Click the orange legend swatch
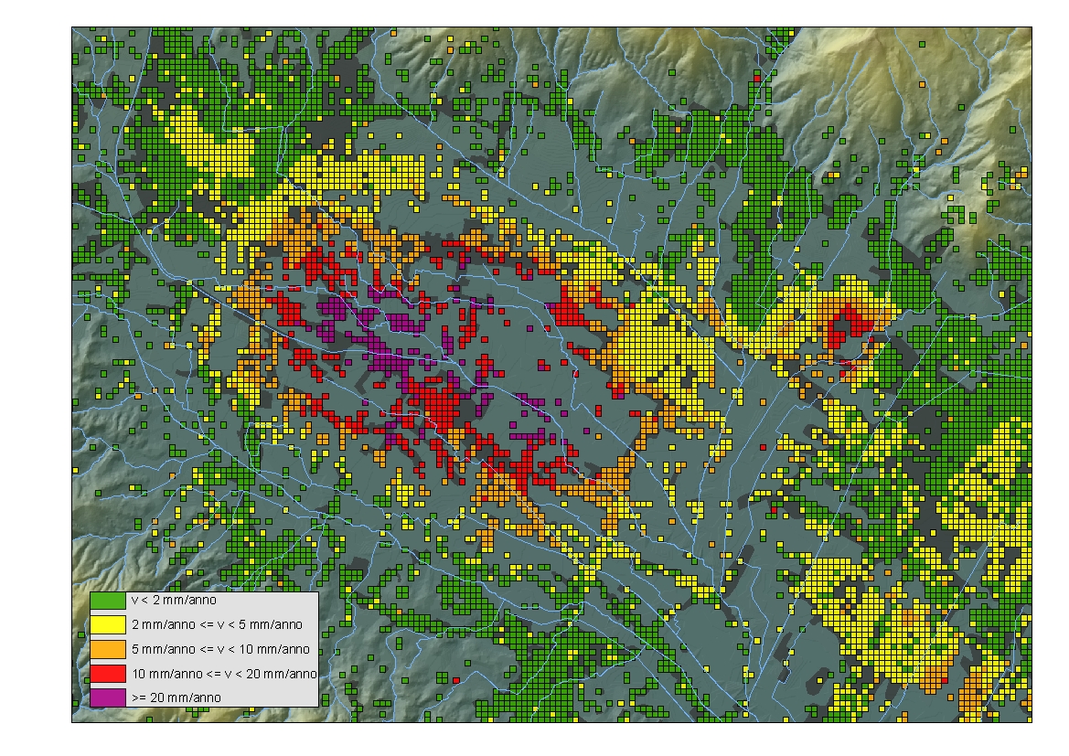The height and width of the screenshot is (756, 1069). tap(108, 650)
